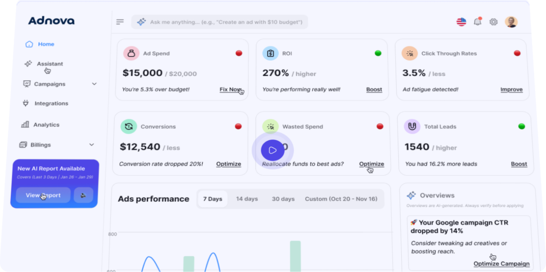
Task: Select the Custom (Oct 20 - Nov 16) range
Action: (x=341, y=199)
